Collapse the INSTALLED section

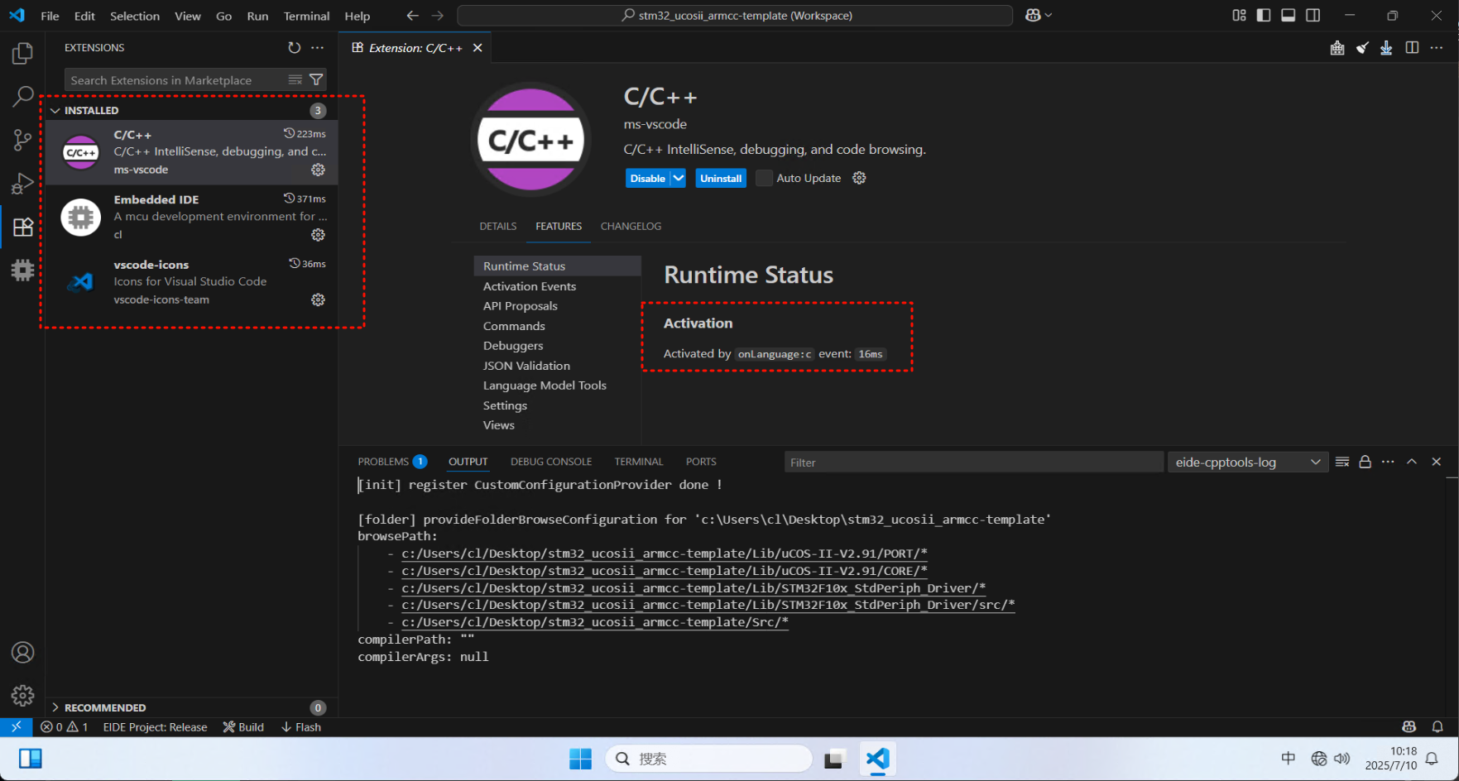192,110
